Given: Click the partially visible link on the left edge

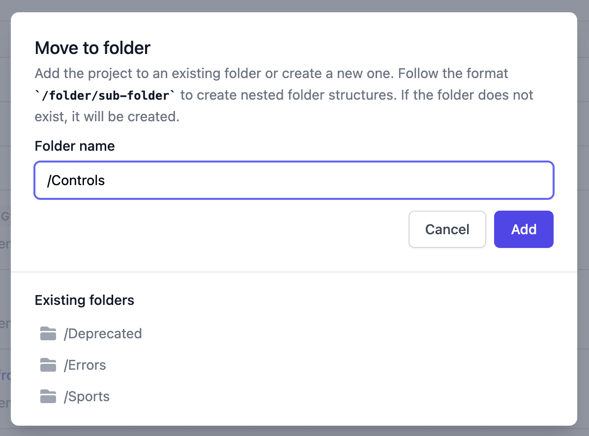Looking at the screenshot, I should click(4, 376).
